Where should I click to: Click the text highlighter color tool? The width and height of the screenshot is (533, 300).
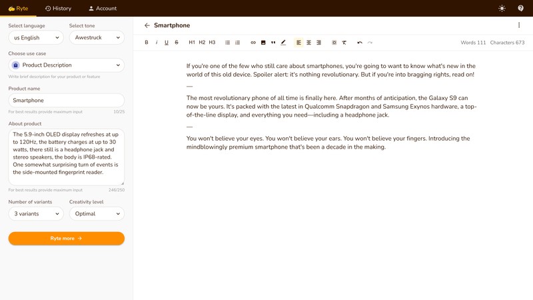click(x=283, y=43)
